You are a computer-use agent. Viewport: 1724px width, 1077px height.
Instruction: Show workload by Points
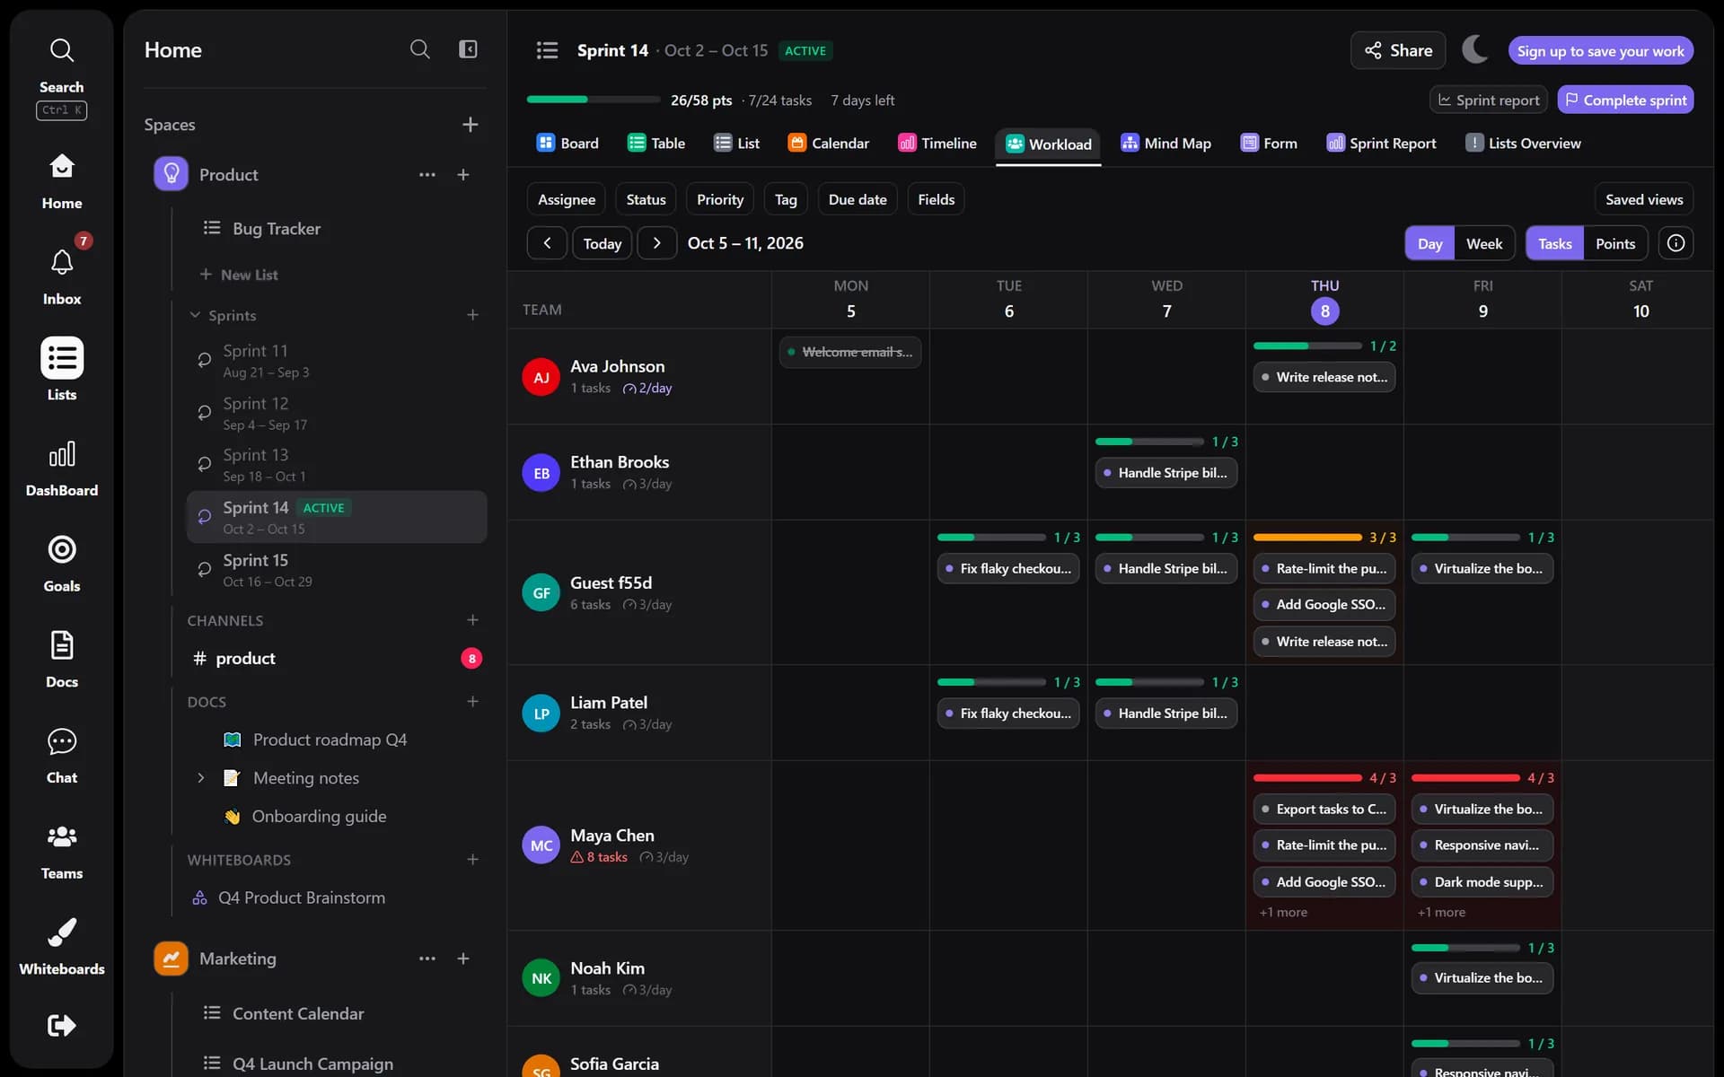[x=1614, y=243]
